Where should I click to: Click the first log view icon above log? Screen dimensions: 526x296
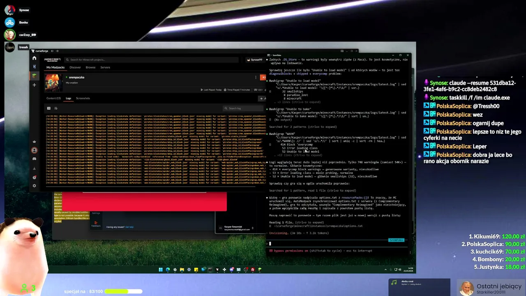[x=48, y=108]
